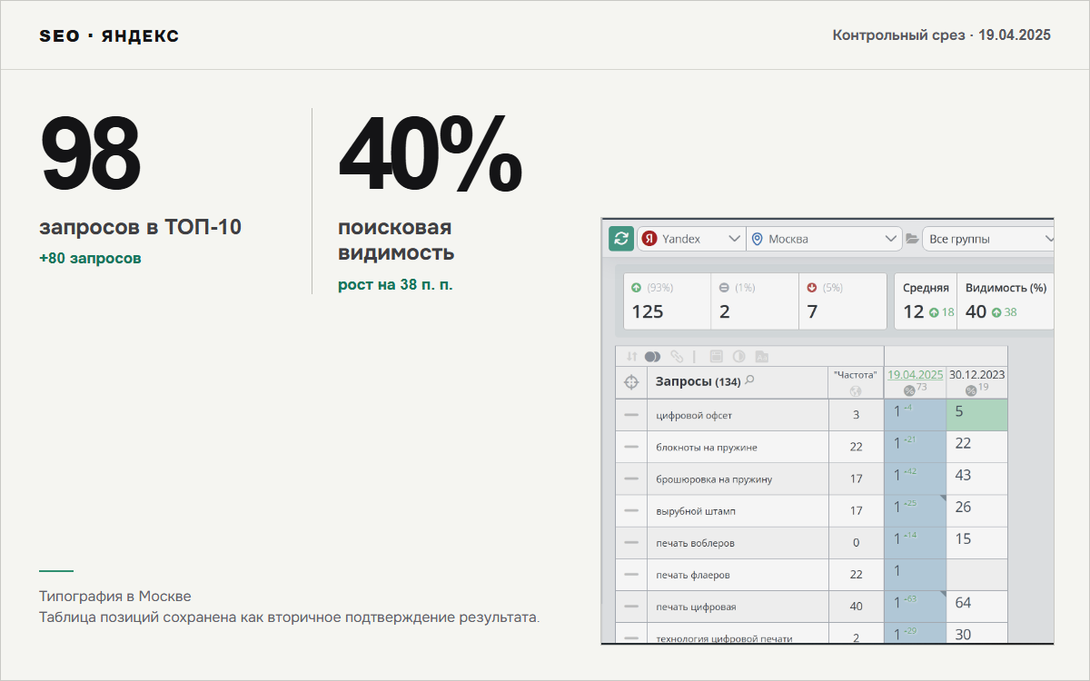Click blue position cell in печать флаеров row
This screenshot has width=1090, height=681.
click(x=915, y=574)
